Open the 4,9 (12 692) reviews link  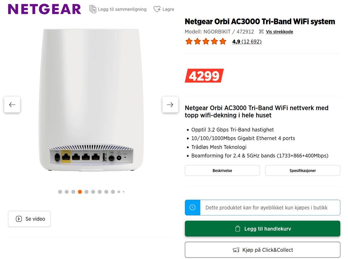point(247,42)
